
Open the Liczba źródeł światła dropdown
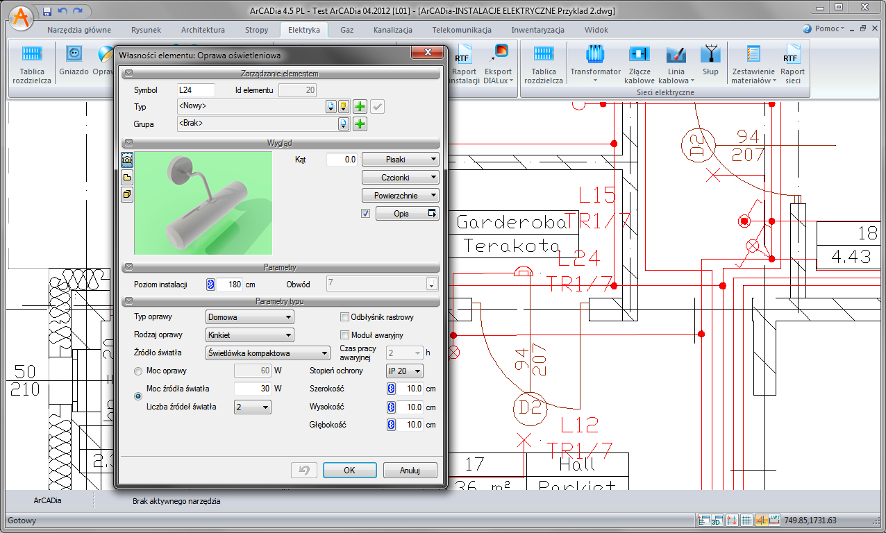[x=253, y=407]
